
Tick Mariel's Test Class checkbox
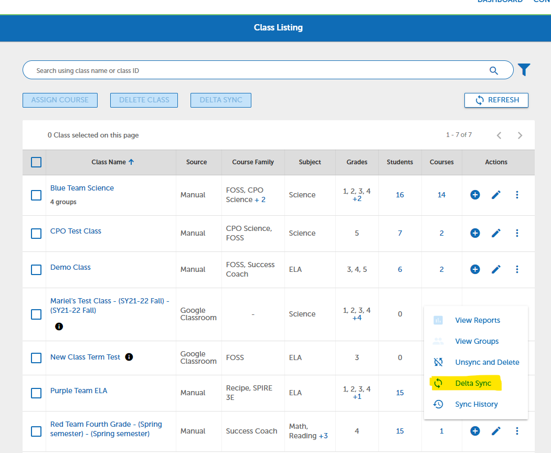click(x=36, y=314)
